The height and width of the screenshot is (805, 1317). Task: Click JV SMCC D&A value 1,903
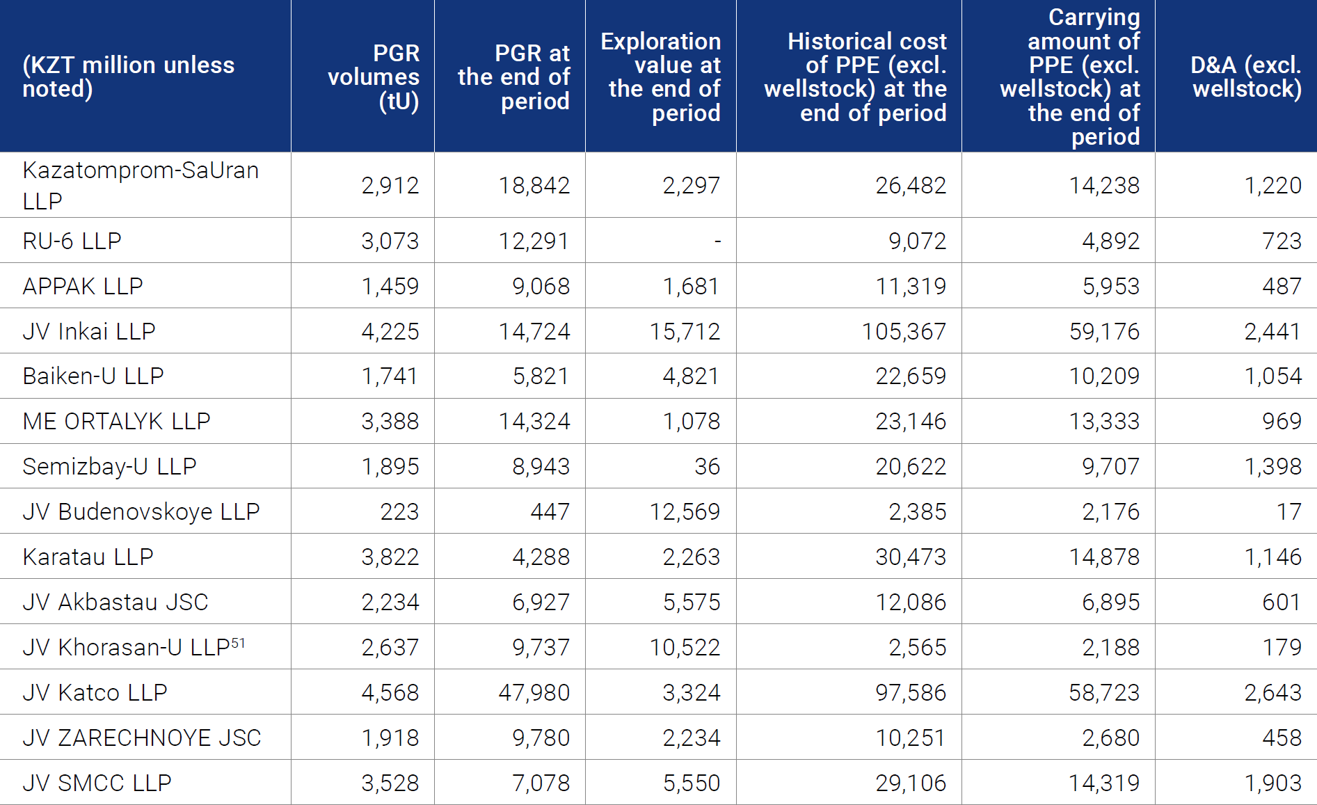[x=1273, y=783]
